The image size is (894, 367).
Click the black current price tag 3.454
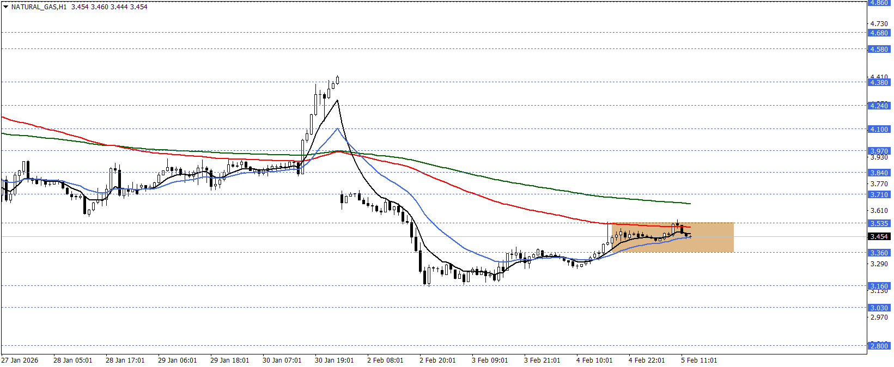879,237
